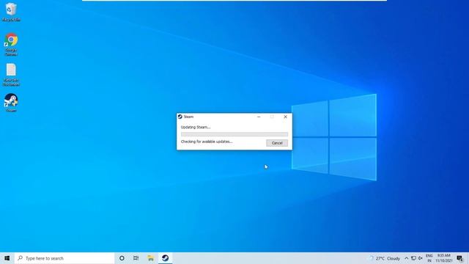
Task: Select the 'Updating Steam...' text
Action: (x=196, y=127)
